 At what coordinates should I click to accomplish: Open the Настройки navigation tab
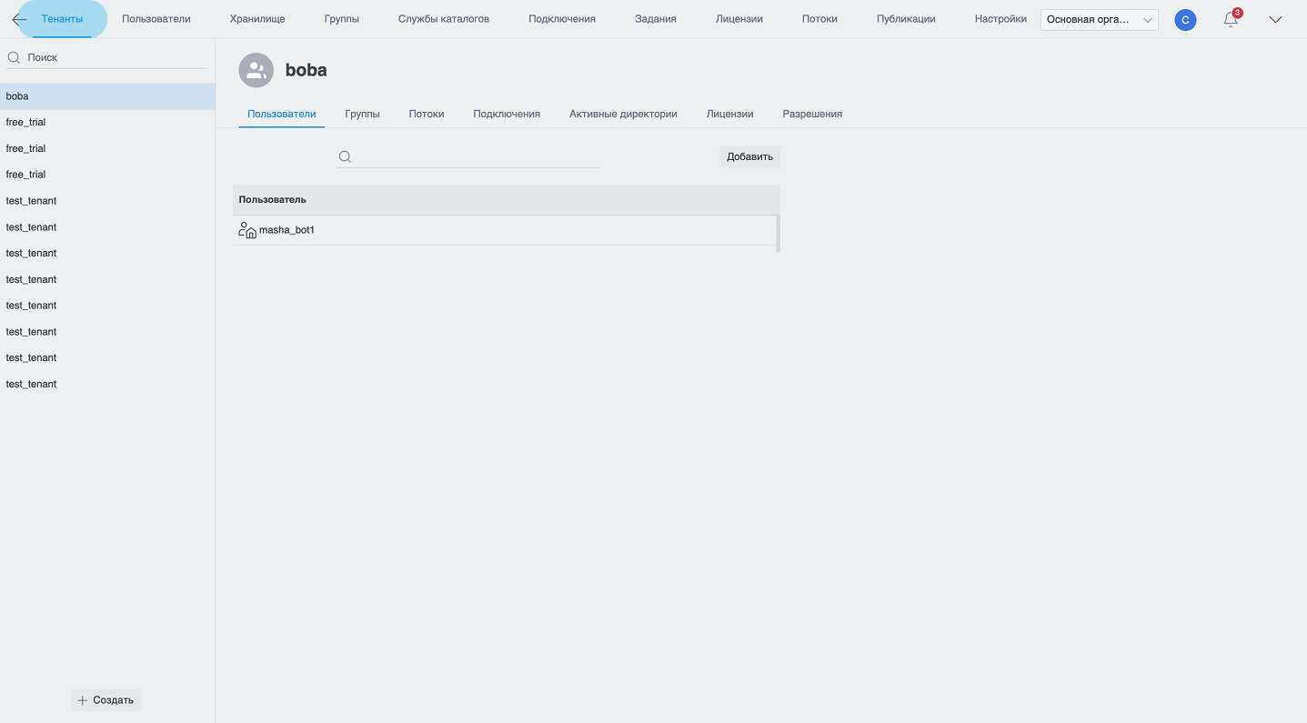coord(1000,19)
